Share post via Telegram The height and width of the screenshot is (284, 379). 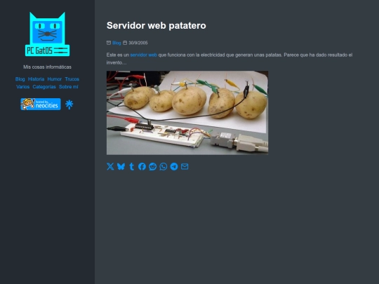[174, 166]
